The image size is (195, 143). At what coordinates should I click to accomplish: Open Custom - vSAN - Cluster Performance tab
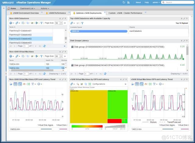[125, 13]
